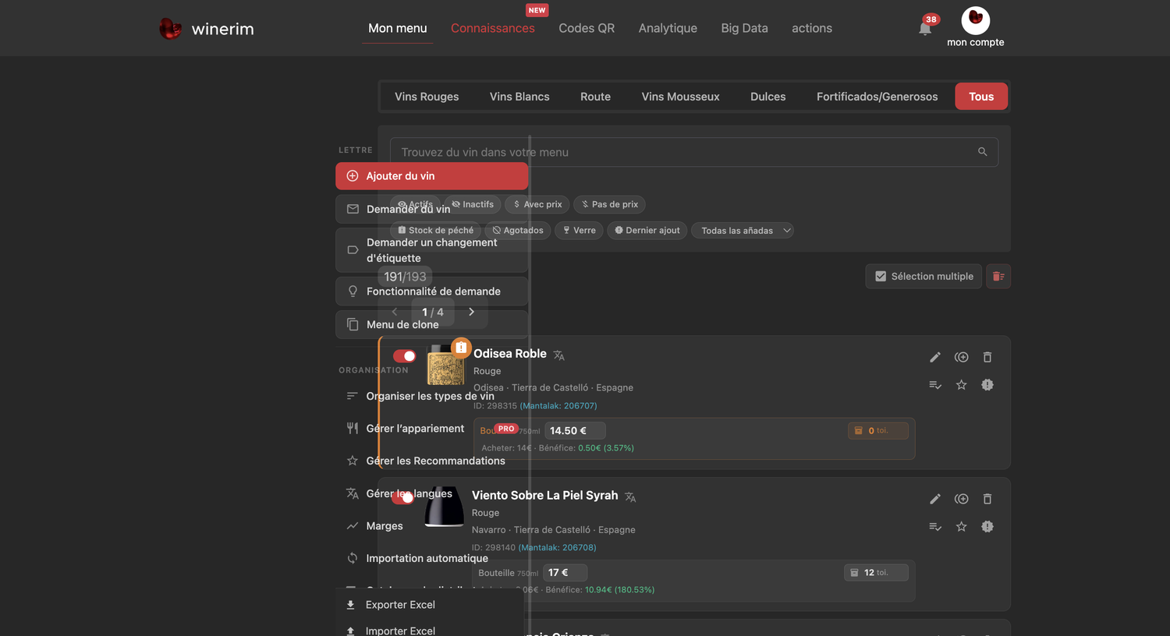Open the translate icon next to Viento Sobre La Piel Syrah

click(x=630, y=497)
